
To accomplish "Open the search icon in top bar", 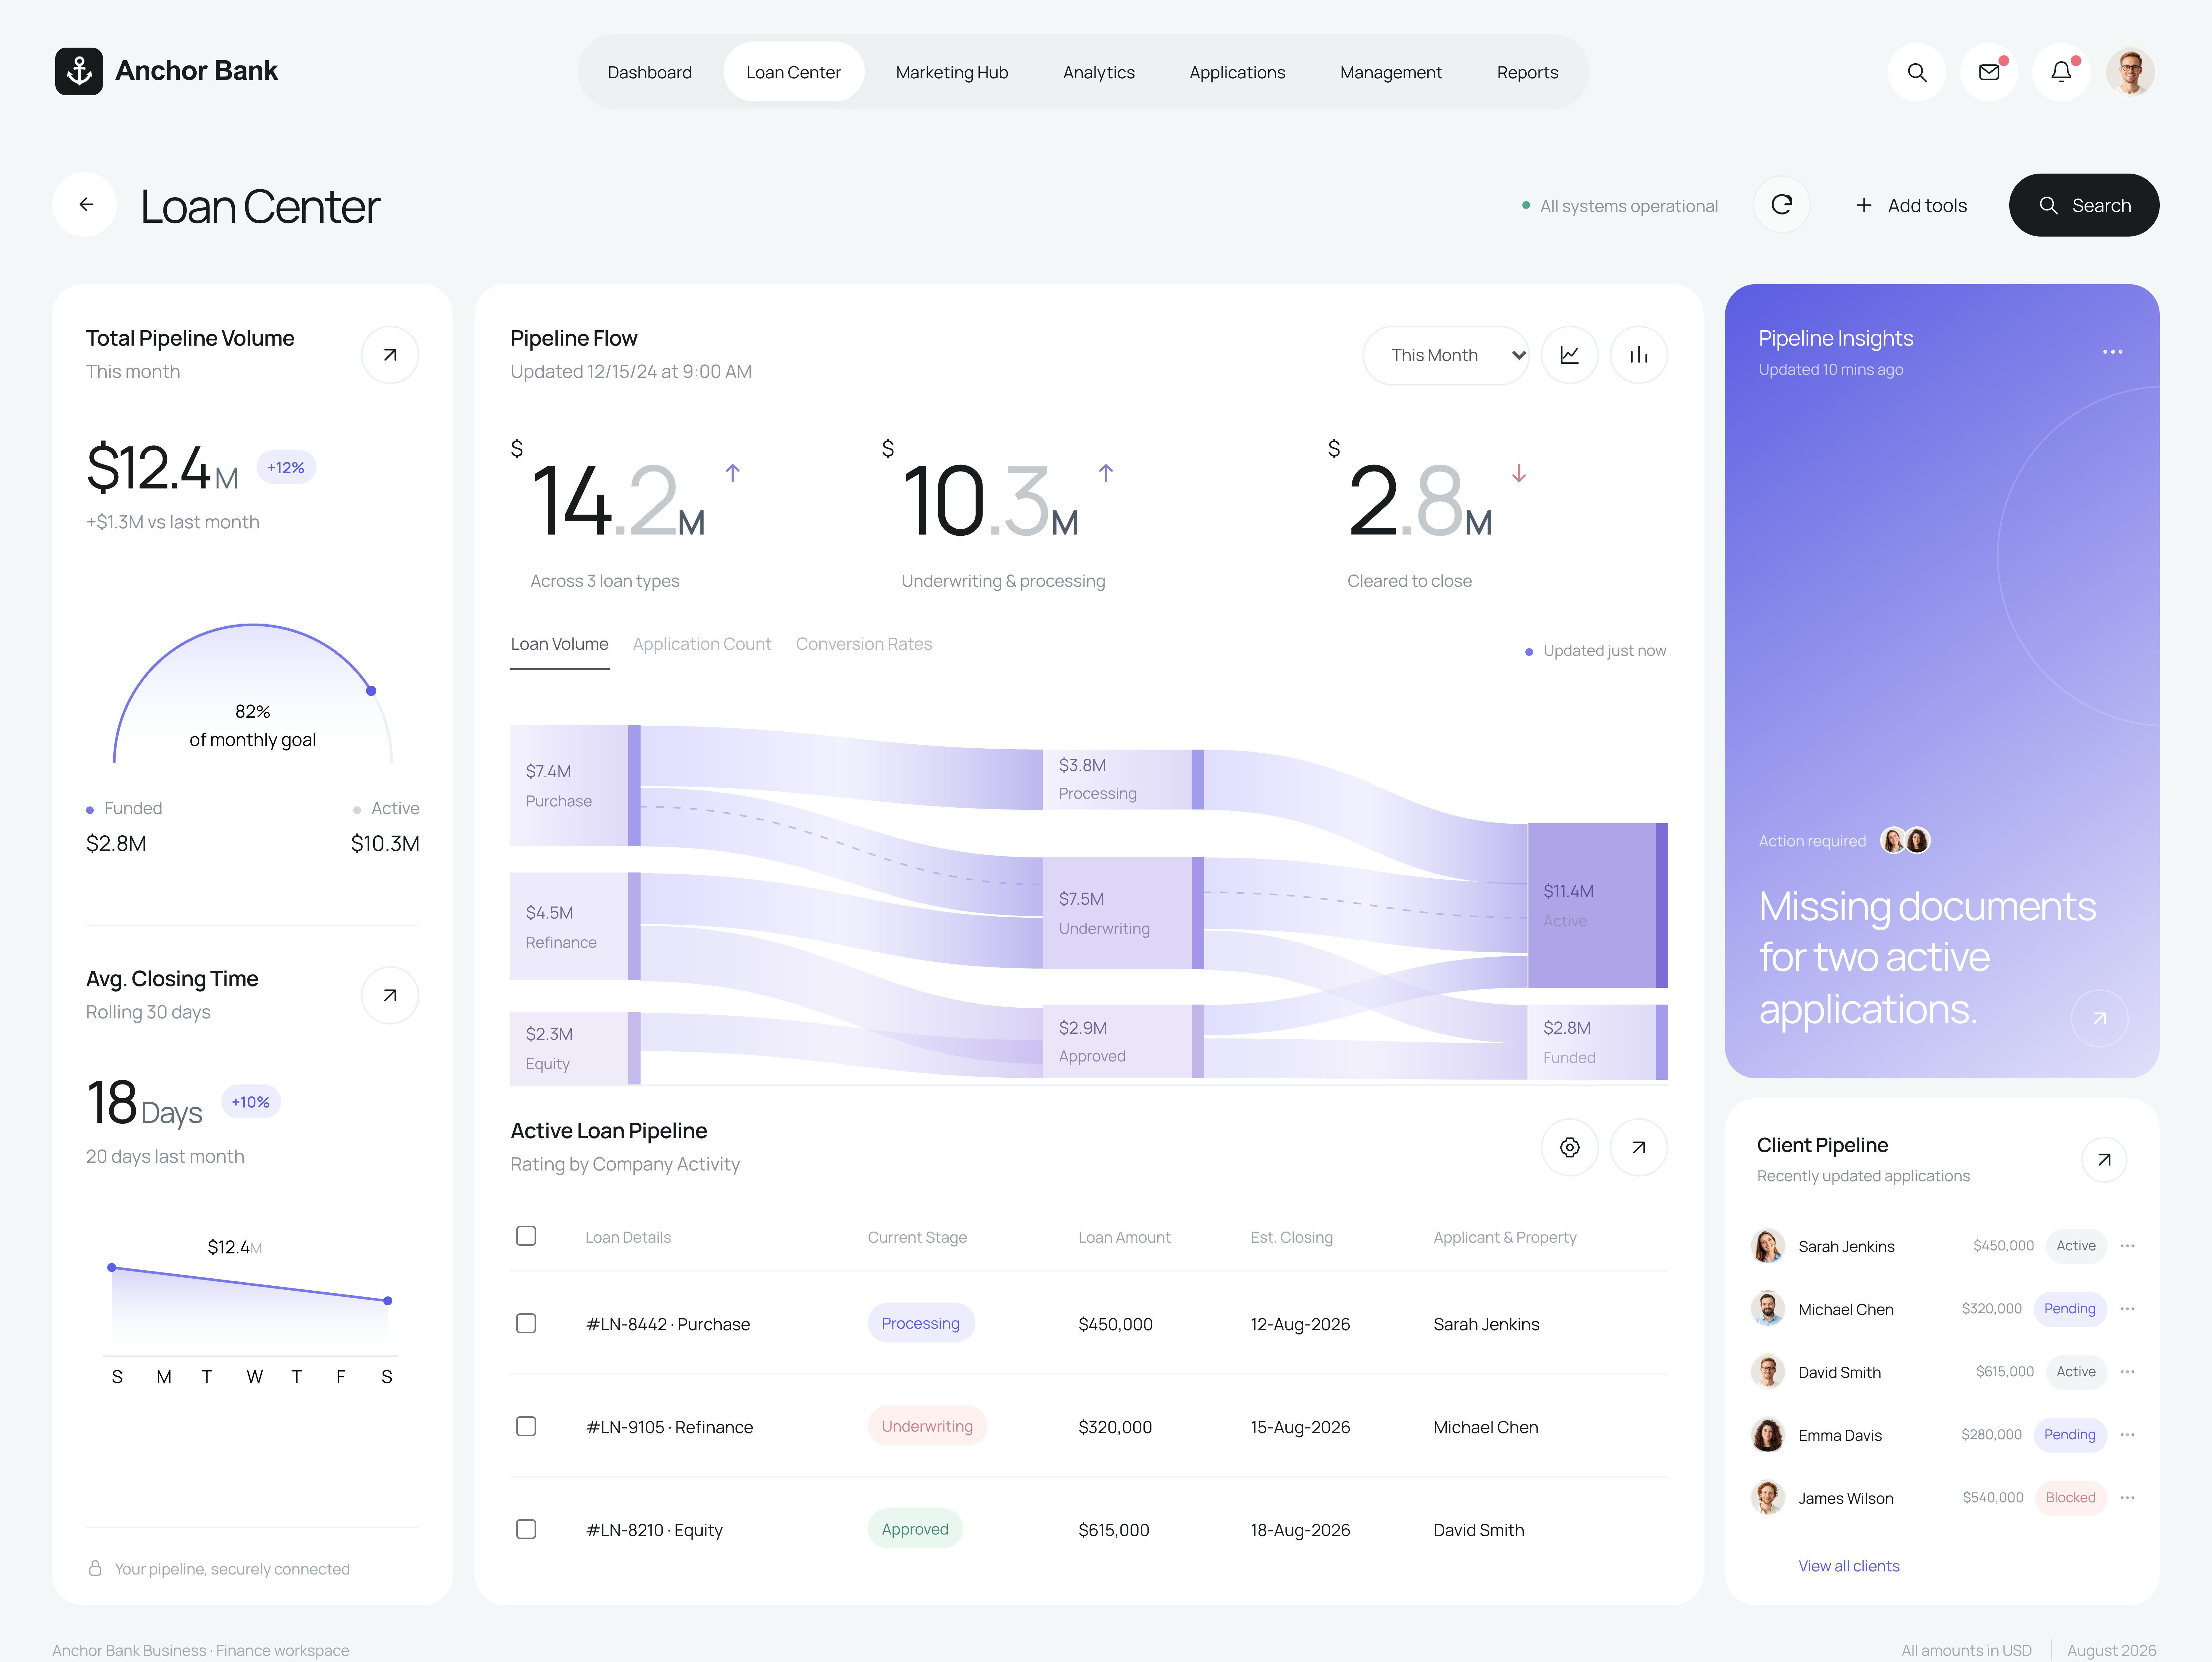I will point(1917,72).
